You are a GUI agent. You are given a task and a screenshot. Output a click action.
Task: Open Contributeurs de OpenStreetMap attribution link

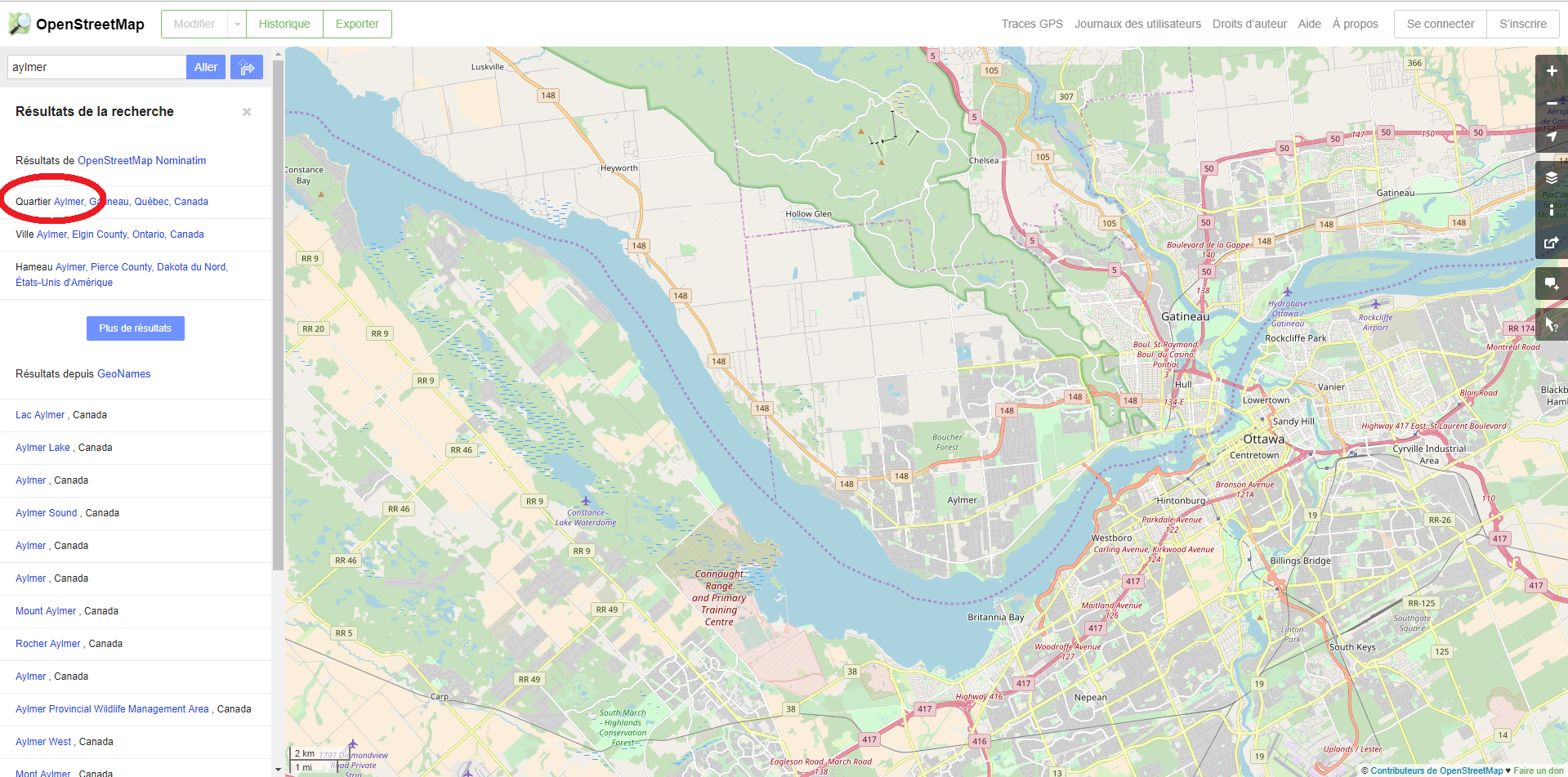click(1436, 770)
